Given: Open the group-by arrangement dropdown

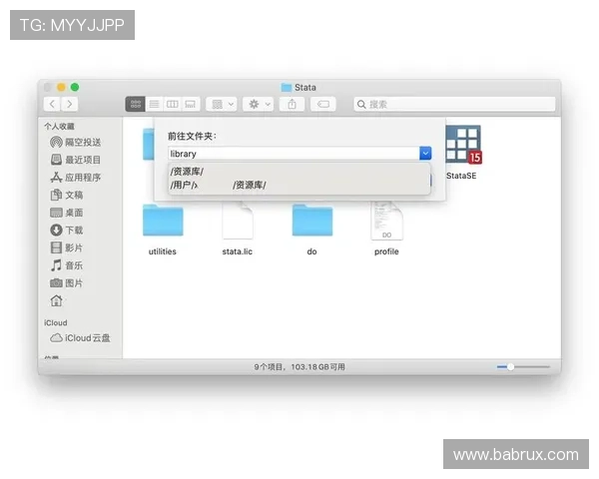Looking at the screenshot, I should [222, 104].
